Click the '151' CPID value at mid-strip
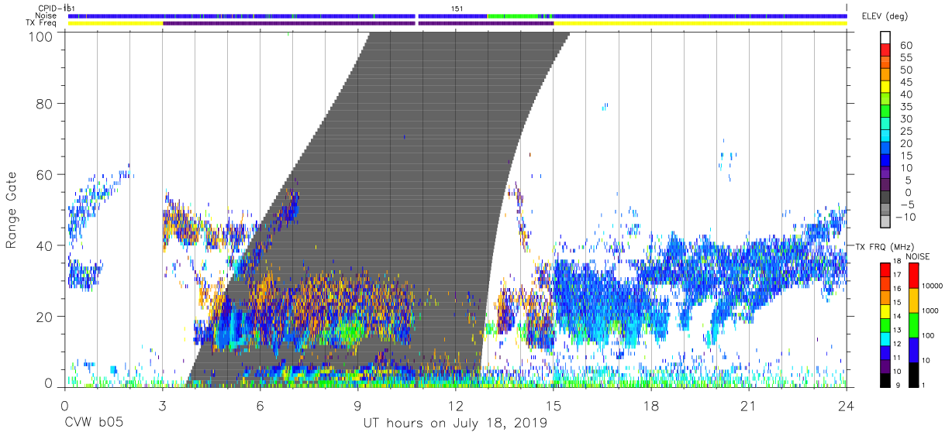The image size is (952, 439). point(457,9)
